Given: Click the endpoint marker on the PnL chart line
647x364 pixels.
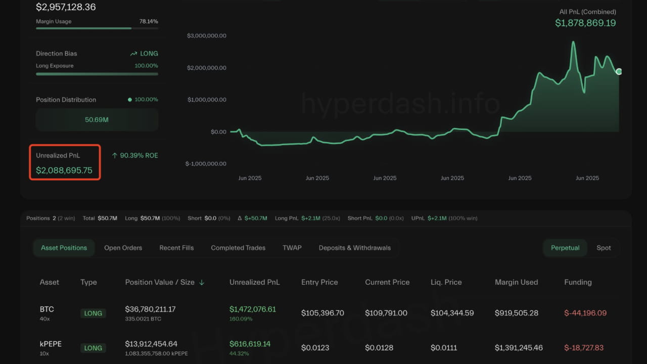Looking at the screenshot, I should click(619, 72).
